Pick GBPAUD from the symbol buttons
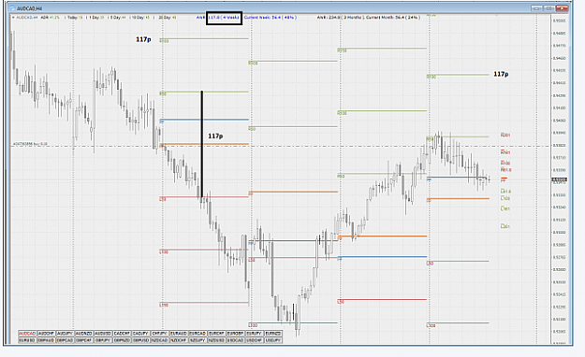The image size is (585, 357). coord(47,340)
